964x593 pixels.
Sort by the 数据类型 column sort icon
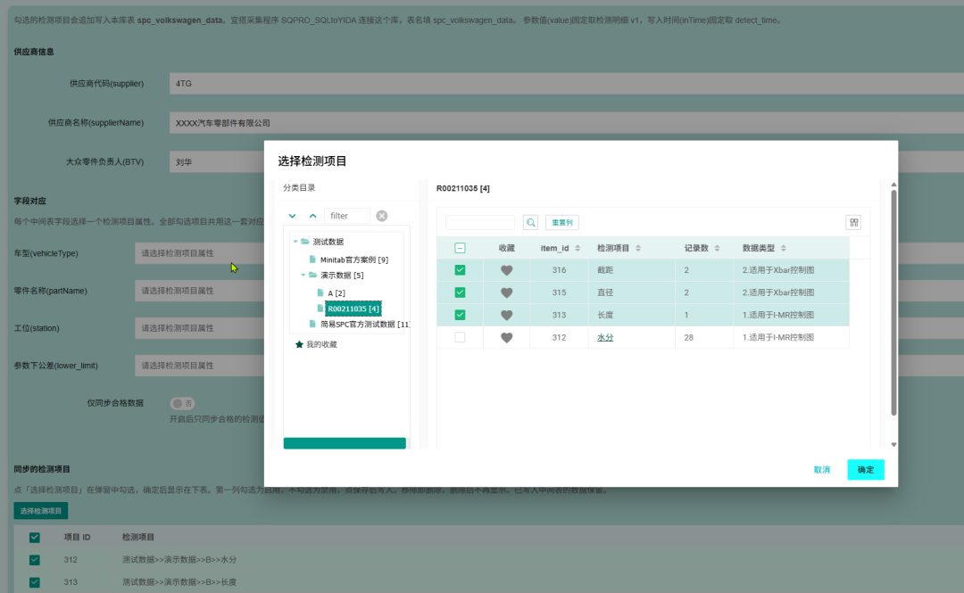click(784, 248)
